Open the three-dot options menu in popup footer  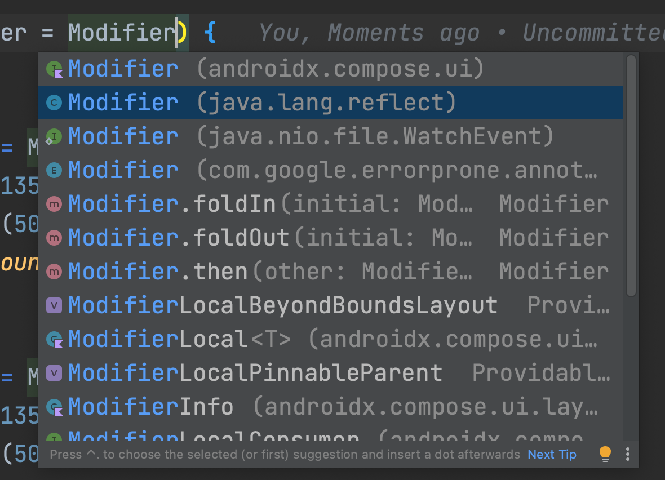[x=628, y=454]
